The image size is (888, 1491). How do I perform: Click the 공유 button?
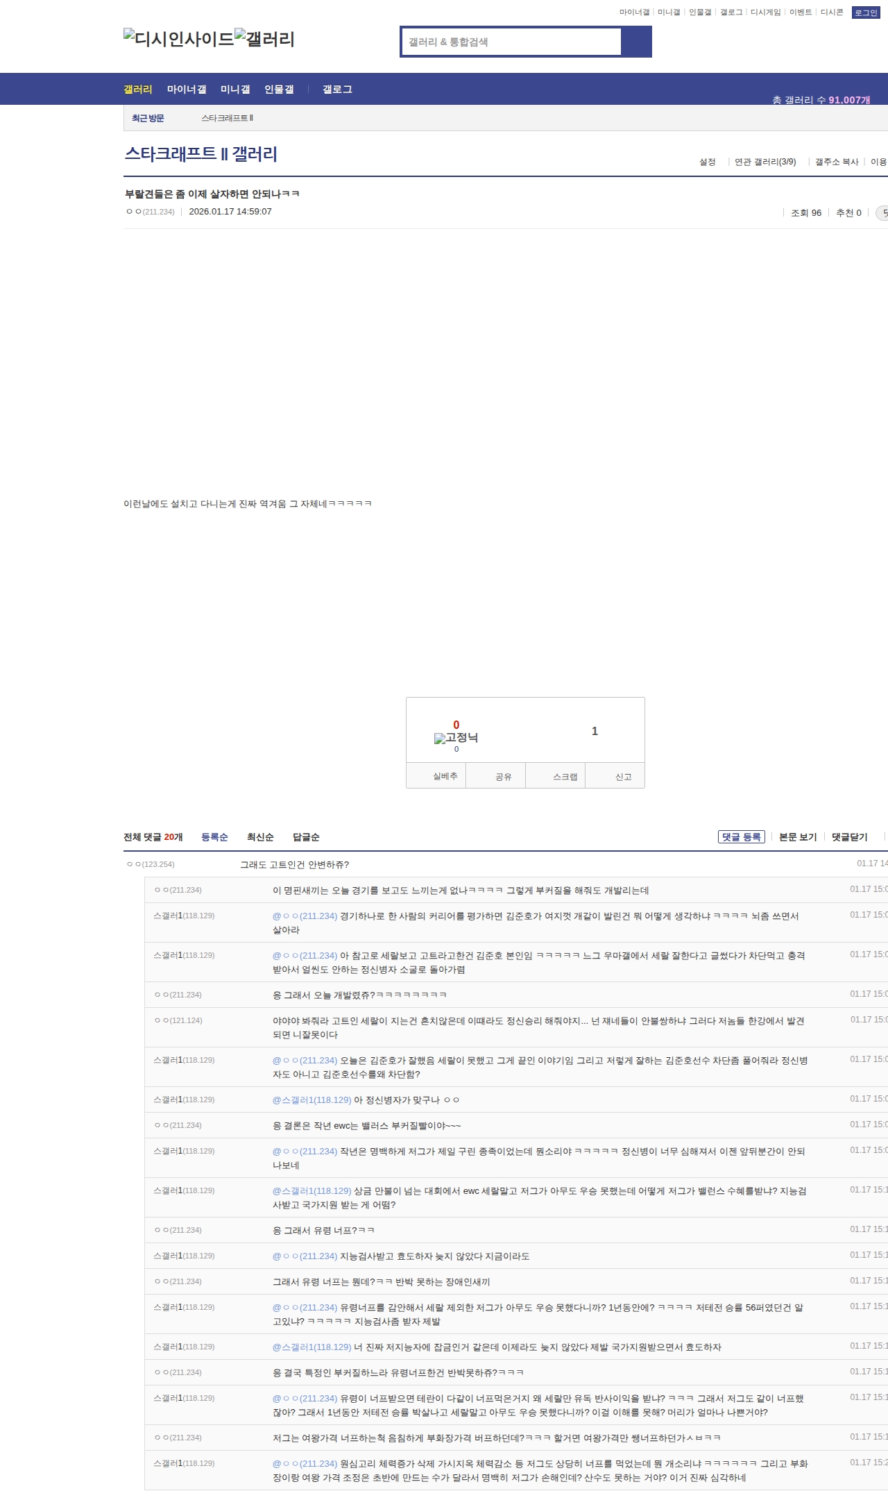496,776
